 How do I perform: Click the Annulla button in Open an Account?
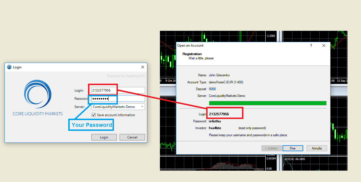tap(317, 148)
